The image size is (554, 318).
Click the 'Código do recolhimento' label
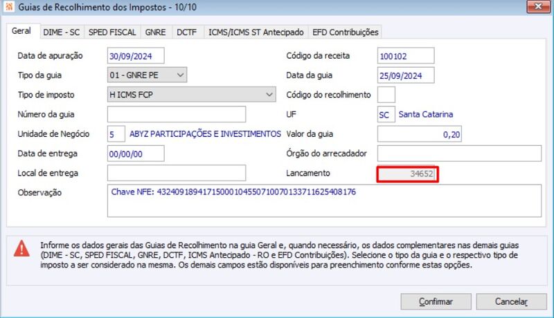click(x=328, y=95)
